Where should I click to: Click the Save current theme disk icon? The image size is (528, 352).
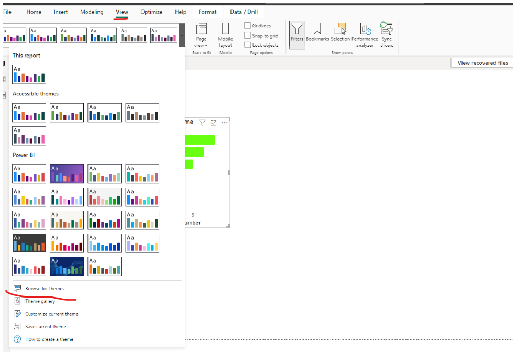point(17,326)
